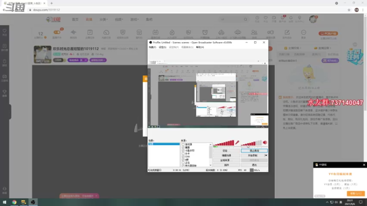This screenshot has width=367, height=206.
Task: Click the alarm clock icon in Douyu toolbar
Action: pos(205,32)
